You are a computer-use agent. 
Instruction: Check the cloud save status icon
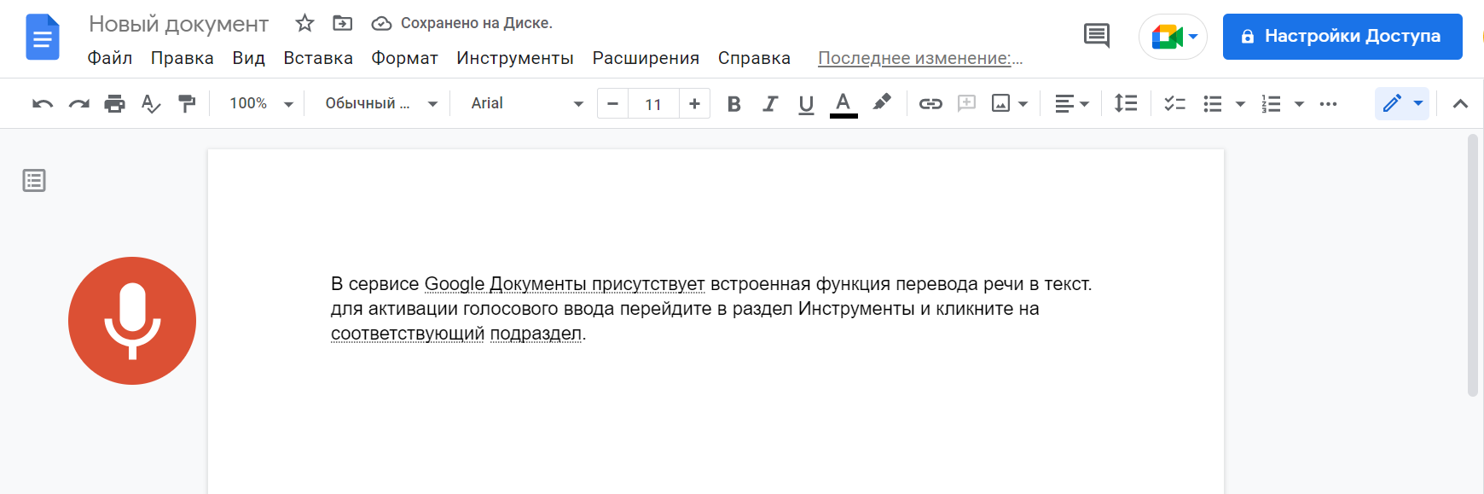pos(381,23)
